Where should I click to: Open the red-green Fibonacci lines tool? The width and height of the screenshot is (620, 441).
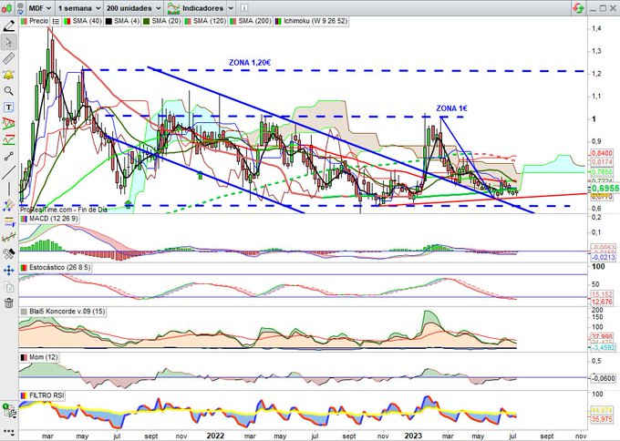pyautogui.click(x=8, y=139)
